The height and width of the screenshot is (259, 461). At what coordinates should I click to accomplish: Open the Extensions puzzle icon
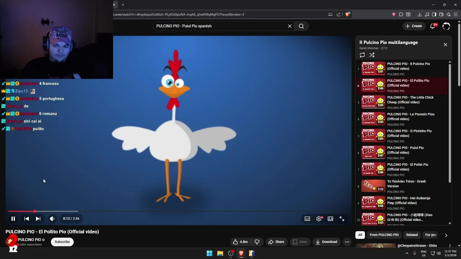[x=401, y=14]
